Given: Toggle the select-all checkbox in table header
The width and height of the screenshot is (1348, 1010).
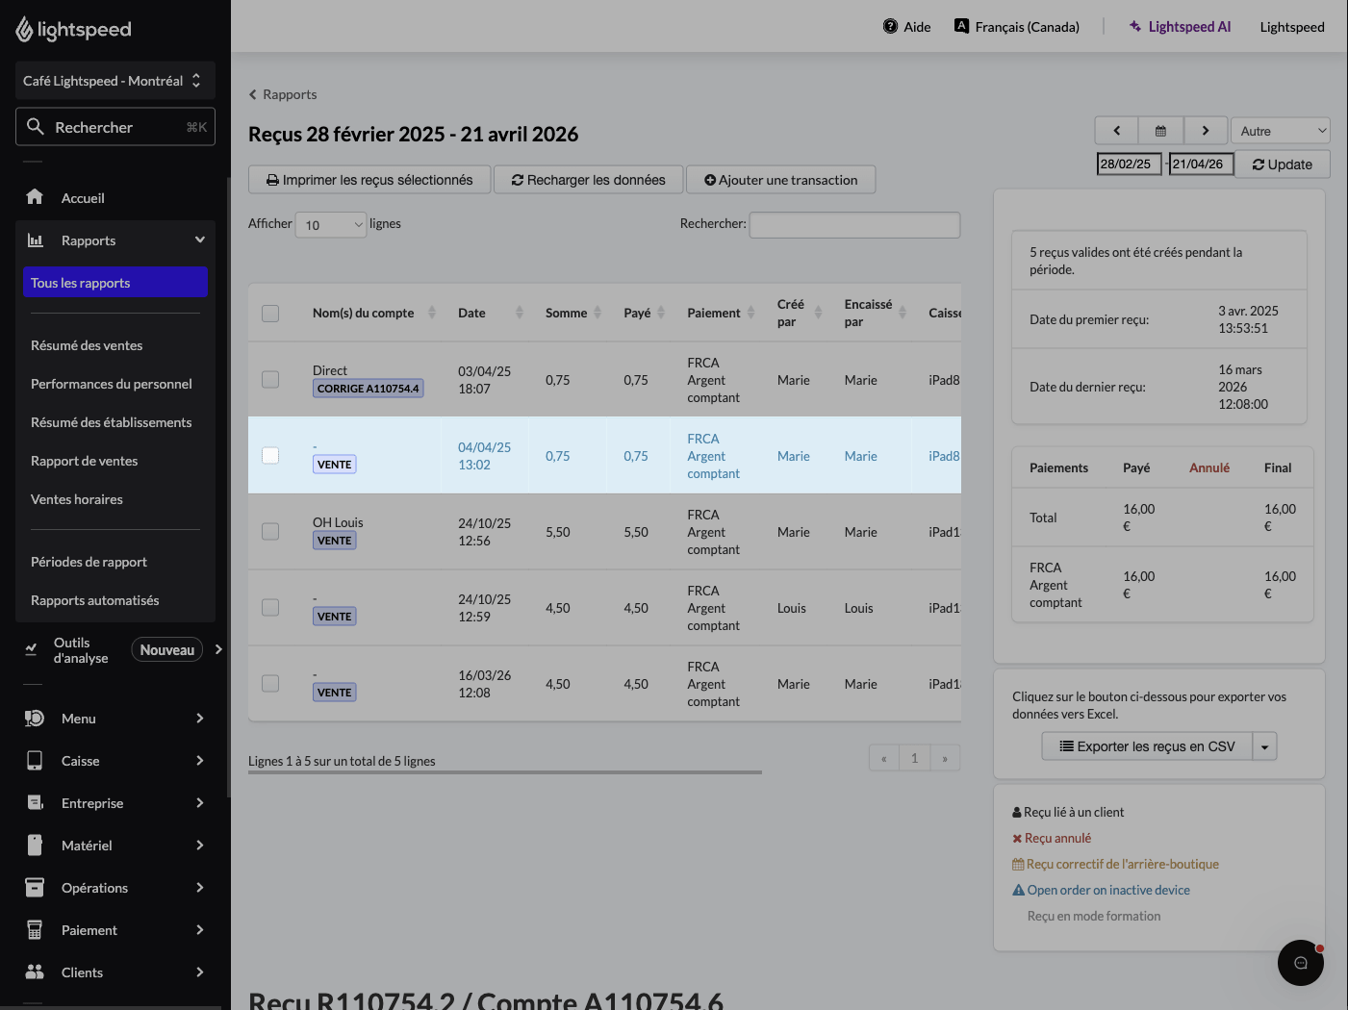Looking at the screenshot, I should click(x=270, y=314).
